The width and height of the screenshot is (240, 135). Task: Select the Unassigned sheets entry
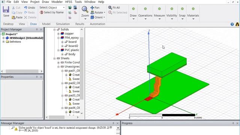pos(72,67)
